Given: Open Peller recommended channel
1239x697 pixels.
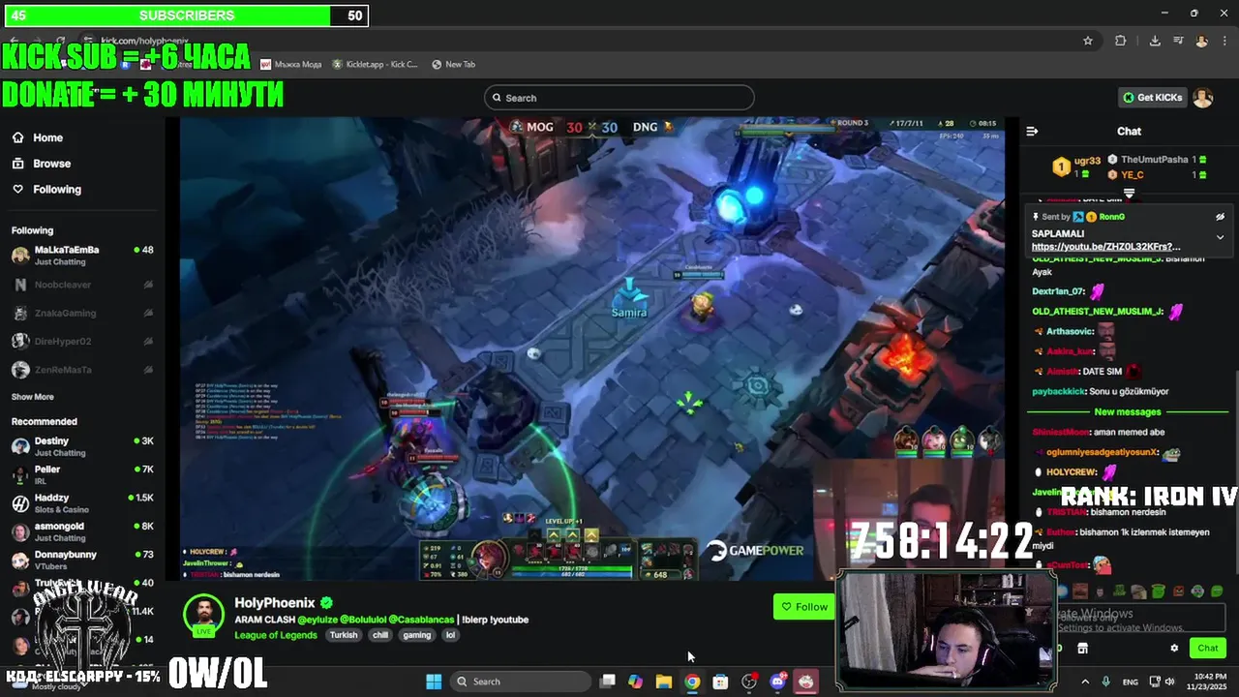Looking at the screenshot, I should pos(82,474).
